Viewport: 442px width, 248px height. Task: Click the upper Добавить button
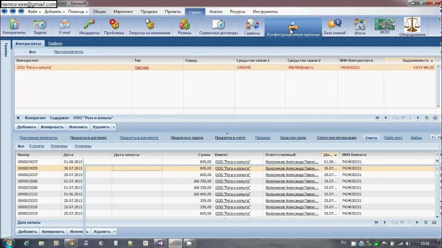click(27, 127)
